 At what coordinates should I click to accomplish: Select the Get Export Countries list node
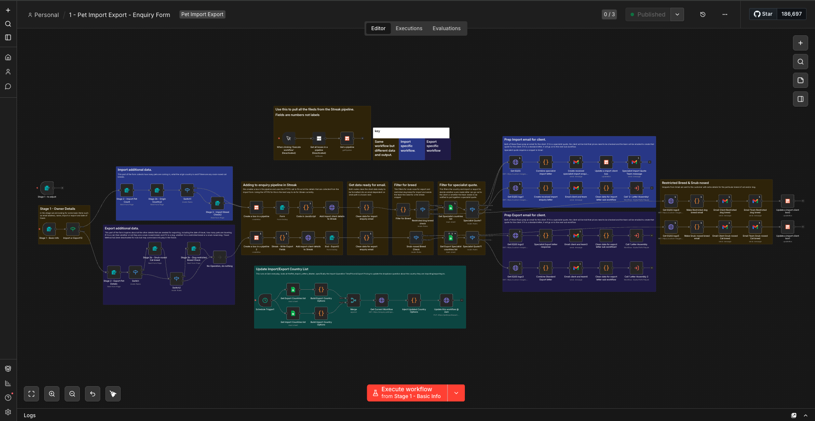[x=293, y=290]
